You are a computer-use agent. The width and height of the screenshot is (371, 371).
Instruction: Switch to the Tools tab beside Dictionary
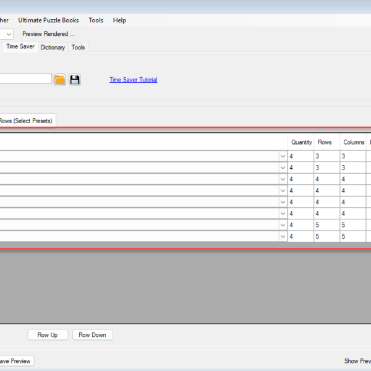coord(78,47)
